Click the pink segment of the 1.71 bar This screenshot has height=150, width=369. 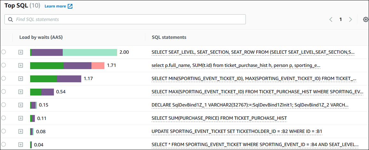(98, 65)
